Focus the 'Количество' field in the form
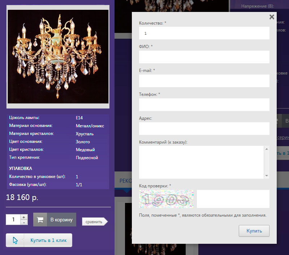289x255 pixels. (204, 33)
